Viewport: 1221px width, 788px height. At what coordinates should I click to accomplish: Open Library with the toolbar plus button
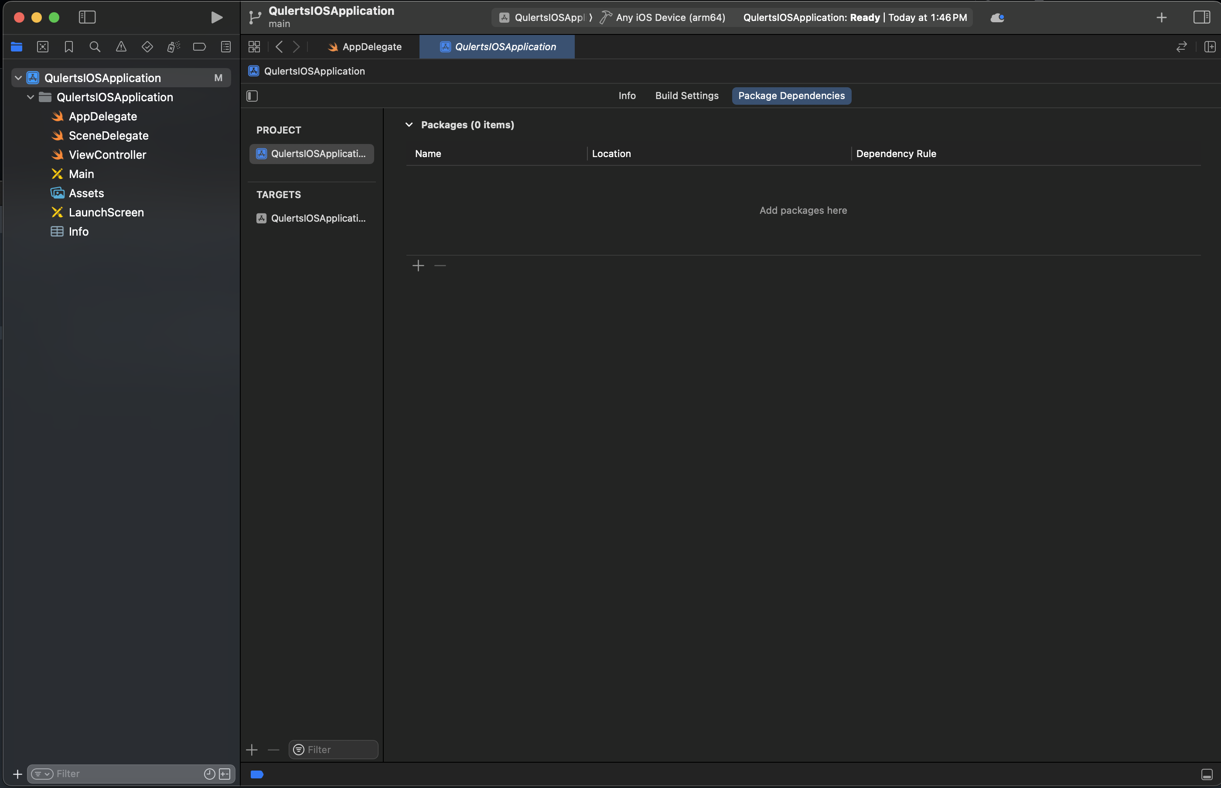click(x=1161, y=17)
